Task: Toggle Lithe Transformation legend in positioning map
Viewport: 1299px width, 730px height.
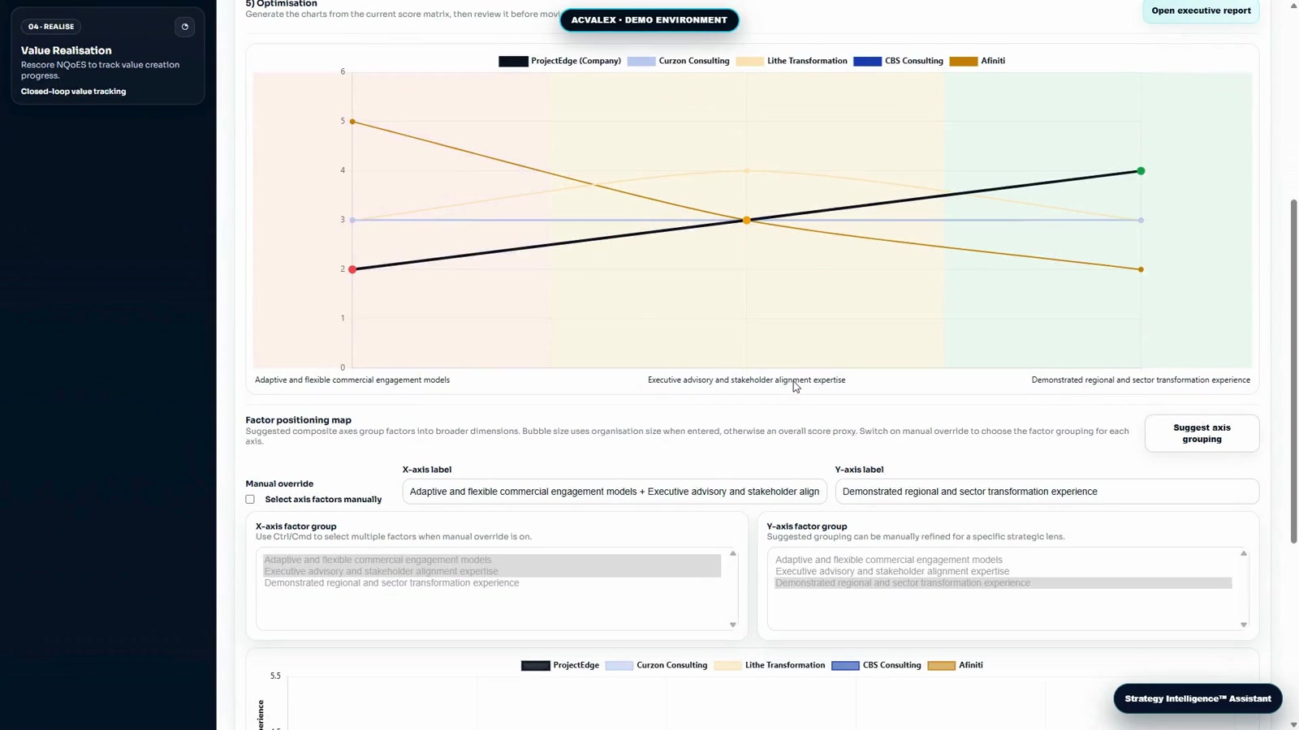Action: 770,665
